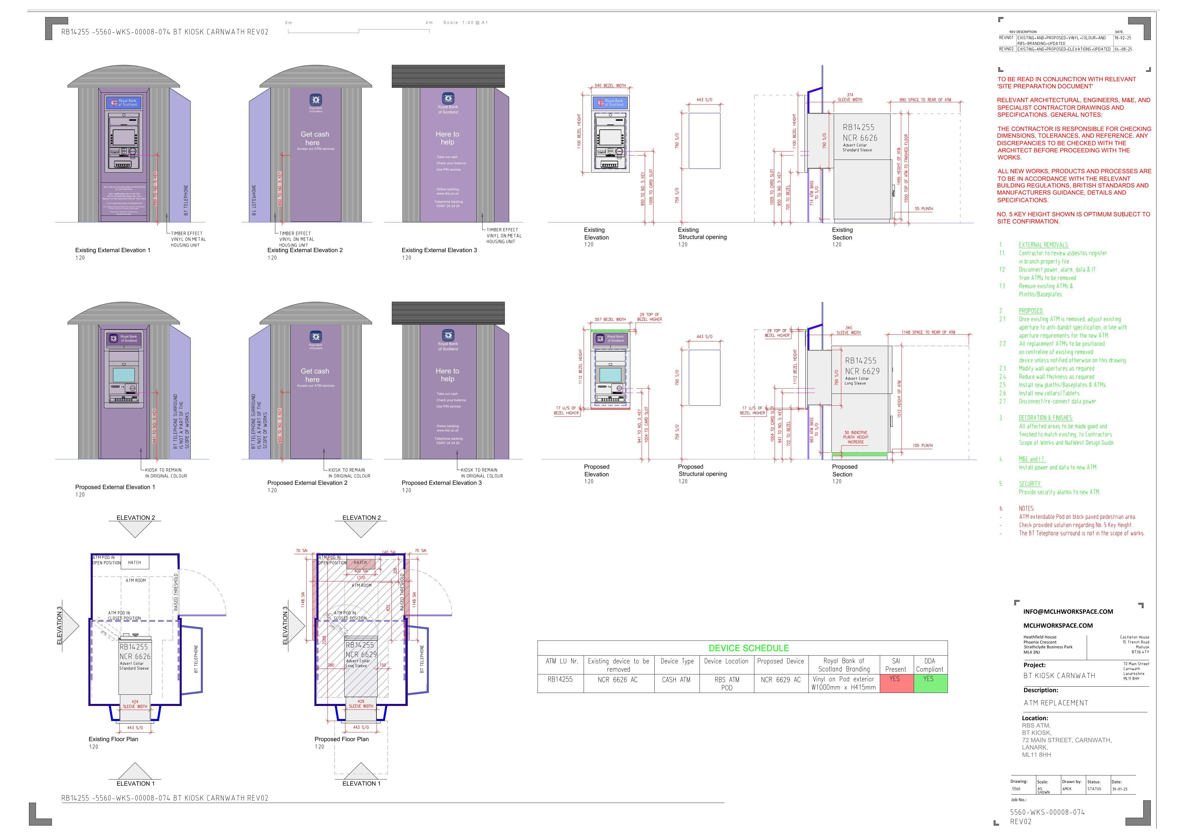Click the 'EXTERNAL REMOVALS' notes heading
Viewport: 1187px width, 838px height.
click(1043, 245)
